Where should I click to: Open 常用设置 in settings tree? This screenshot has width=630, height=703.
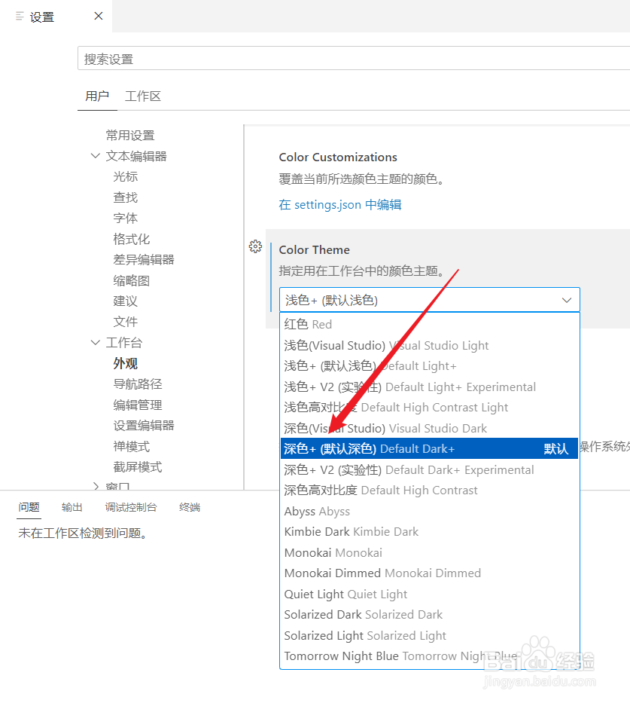pyautogui.click(x=130, y=136)
